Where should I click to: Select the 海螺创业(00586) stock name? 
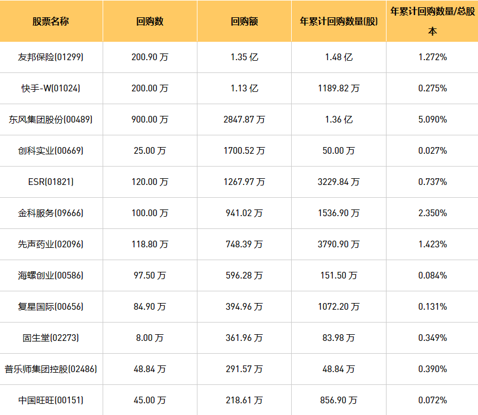pyautogui.click(x=51, y=276)
